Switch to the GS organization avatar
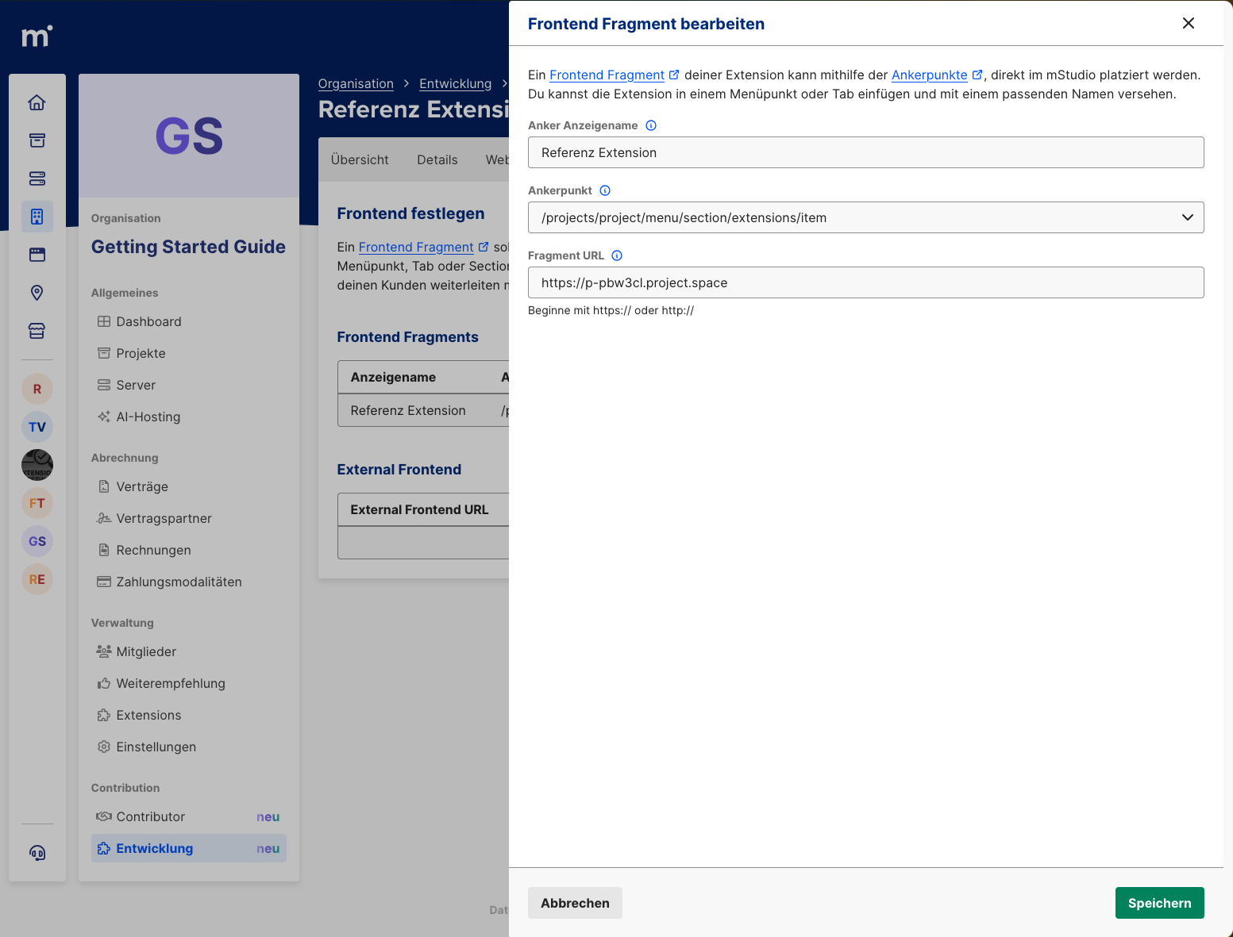 [37, 541]
